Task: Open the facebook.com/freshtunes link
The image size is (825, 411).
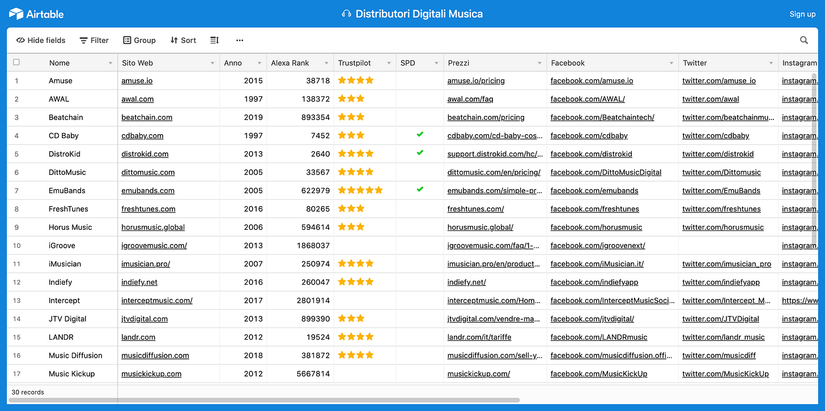Action: (595, 209)
